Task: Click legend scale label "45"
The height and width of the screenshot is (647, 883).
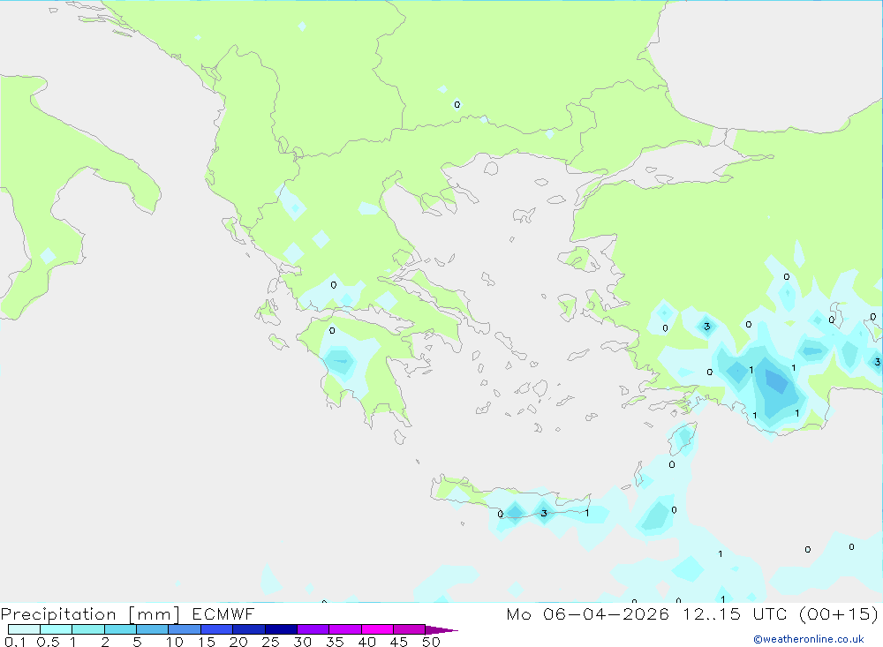Action: tap(399, 642)
